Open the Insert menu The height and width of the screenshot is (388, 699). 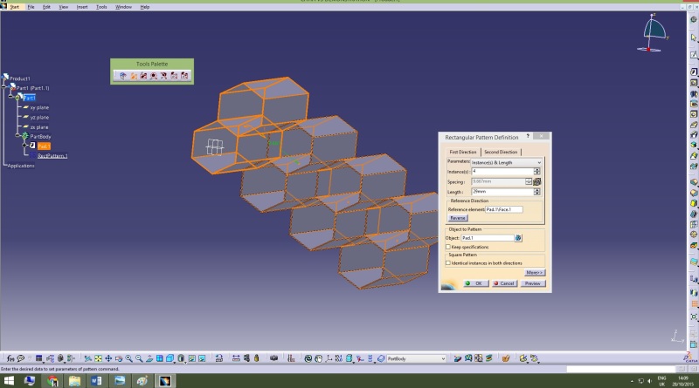(82, 7)
